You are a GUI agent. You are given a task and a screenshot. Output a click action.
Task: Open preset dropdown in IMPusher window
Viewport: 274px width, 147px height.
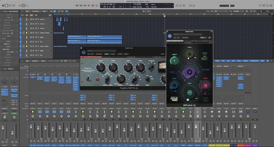point(187,34)
